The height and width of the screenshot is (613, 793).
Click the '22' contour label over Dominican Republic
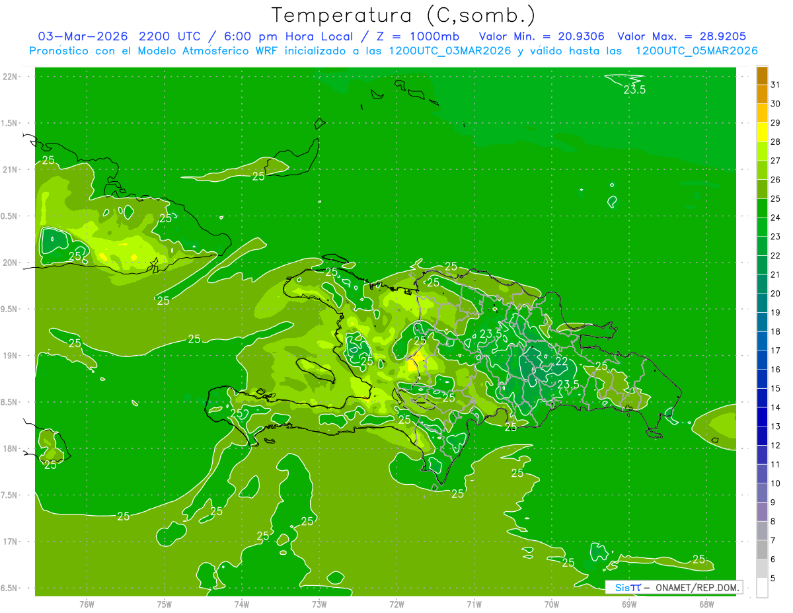coord(562,361)
